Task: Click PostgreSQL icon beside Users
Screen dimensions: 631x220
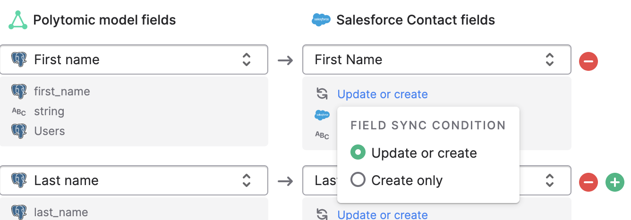Action: click(x=19, y=131)
